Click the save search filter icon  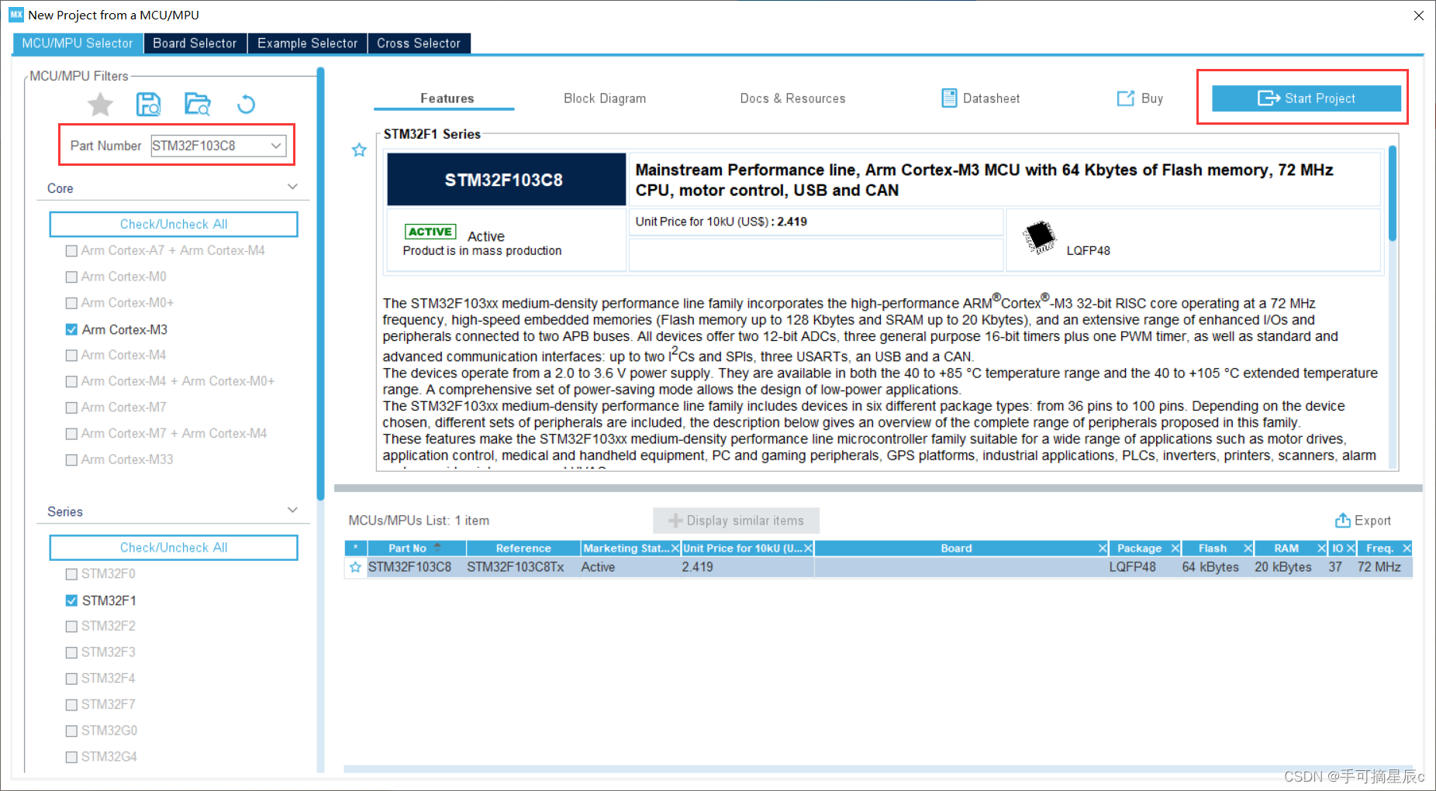(x=148, y=104)
